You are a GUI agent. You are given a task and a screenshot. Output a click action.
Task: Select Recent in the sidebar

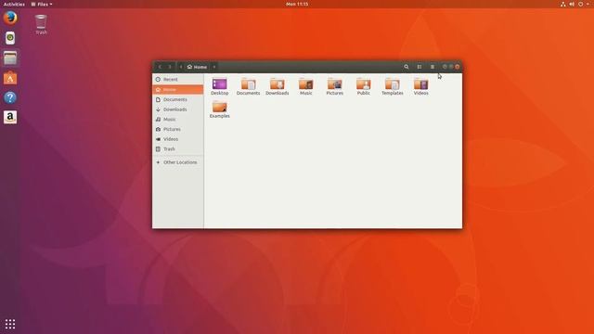pos(177,80)
